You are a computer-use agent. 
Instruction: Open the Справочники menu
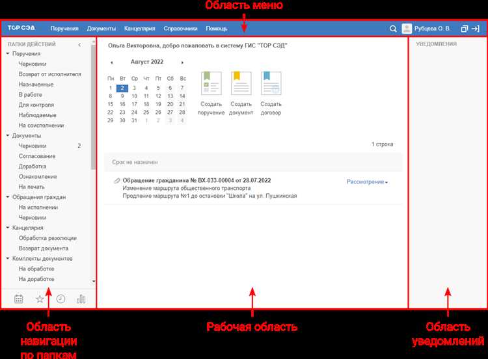(181, 29)
